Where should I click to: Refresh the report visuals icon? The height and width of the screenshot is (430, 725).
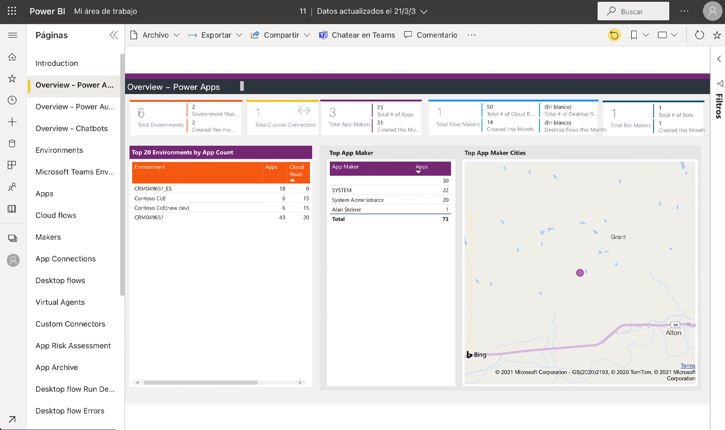[x=699, y=35]
